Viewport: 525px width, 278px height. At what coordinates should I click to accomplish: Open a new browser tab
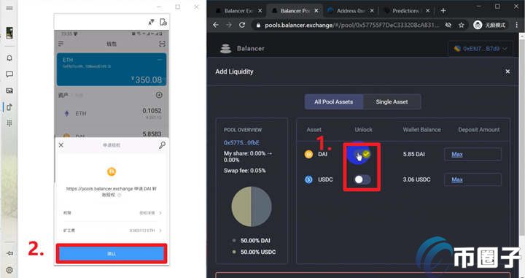click(x=443, y=11)
